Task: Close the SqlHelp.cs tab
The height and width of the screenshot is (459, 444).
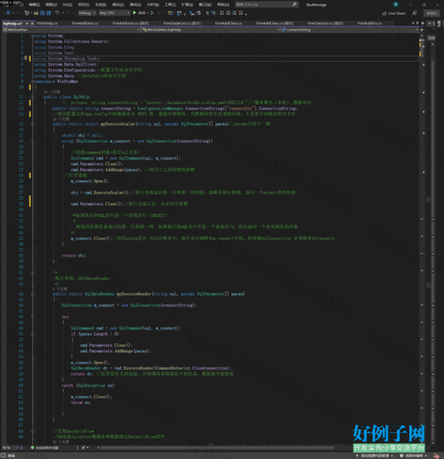Action: (x=32, y=23)
